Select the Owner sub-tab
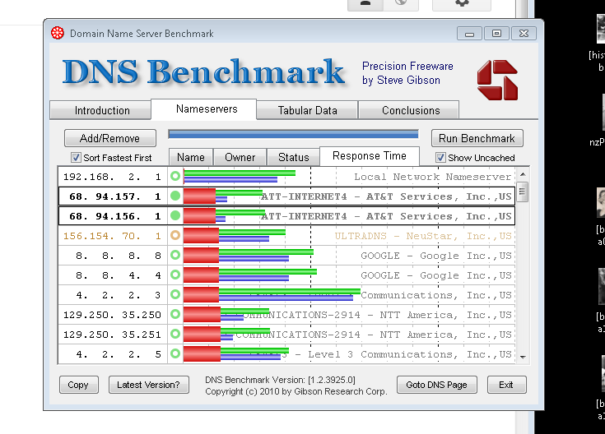The width and height of the screenshot is (605, 434). [x=240, y=157]
